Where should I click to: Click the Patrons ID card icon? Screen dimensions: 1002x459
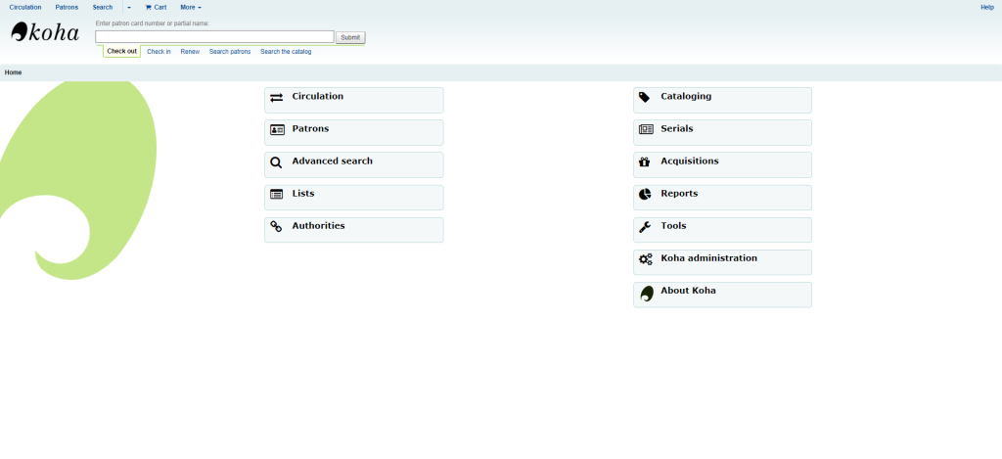277,130
